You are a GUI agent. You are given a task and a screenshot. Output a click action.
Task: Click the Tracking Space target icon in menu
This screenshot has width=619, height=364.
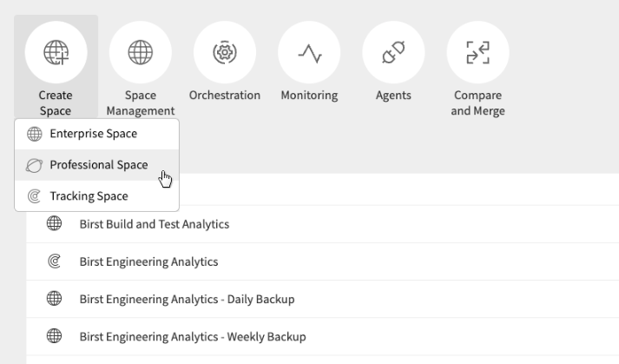(x=35, y=196)
